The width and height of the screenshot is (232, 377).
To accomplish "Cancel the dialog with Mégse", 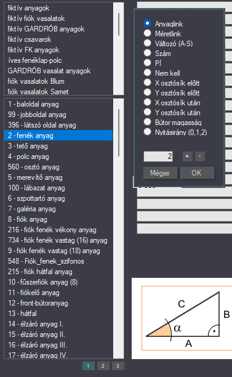I will click(x=160, y=173).
